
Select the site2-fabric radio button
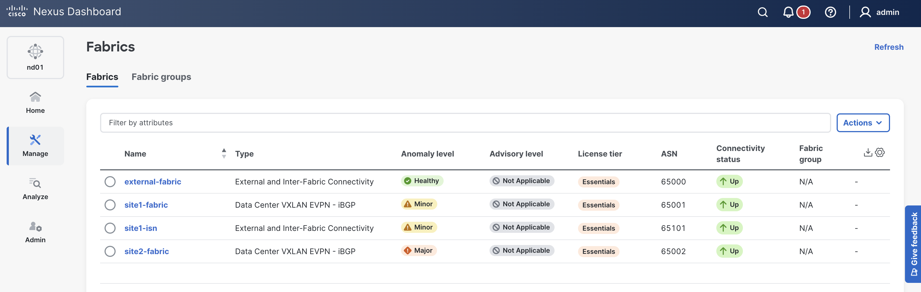[110, 251]
